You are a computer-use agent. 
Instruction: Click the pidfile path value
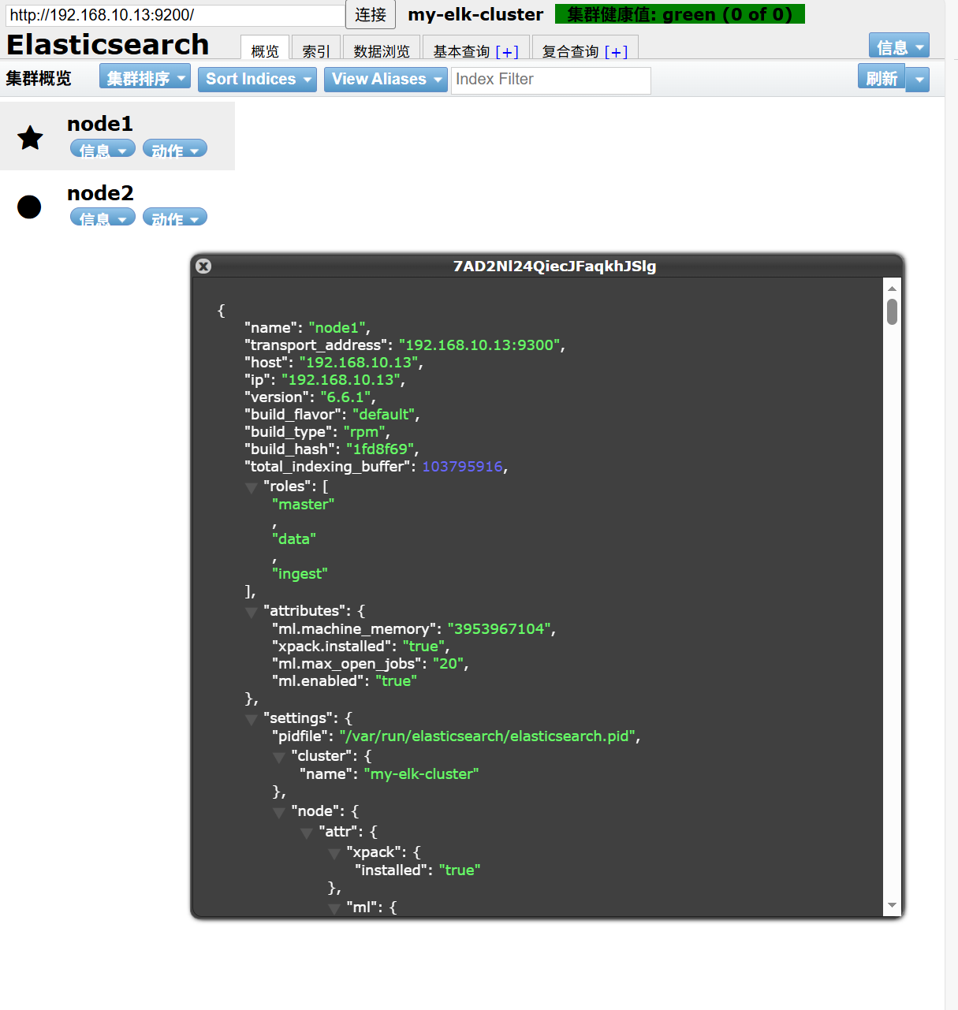[x=487, y=736]
